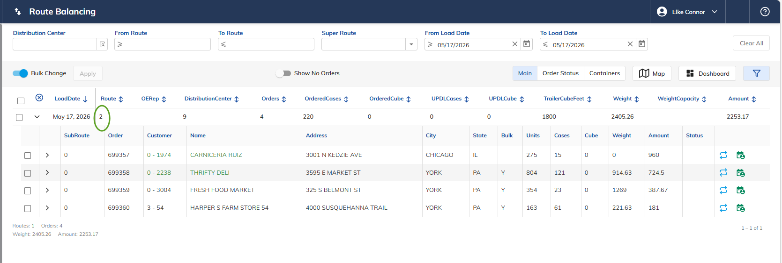Image resolution: width=782 pixels, height=263 pixels.
Task: Open Distribution Center lookup search icon
Action: point(102,44)
